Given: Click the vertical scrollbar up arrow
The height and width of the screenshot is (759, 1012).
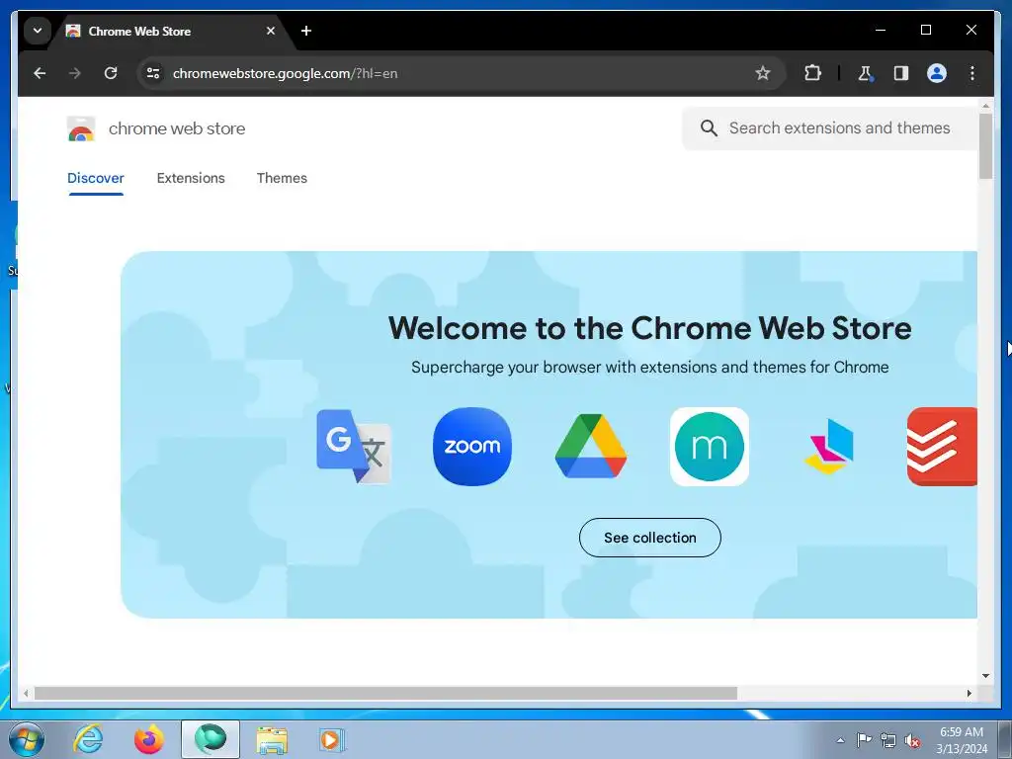Looking at the screenshot, I should pyautogui.click(x=985, y=105).
